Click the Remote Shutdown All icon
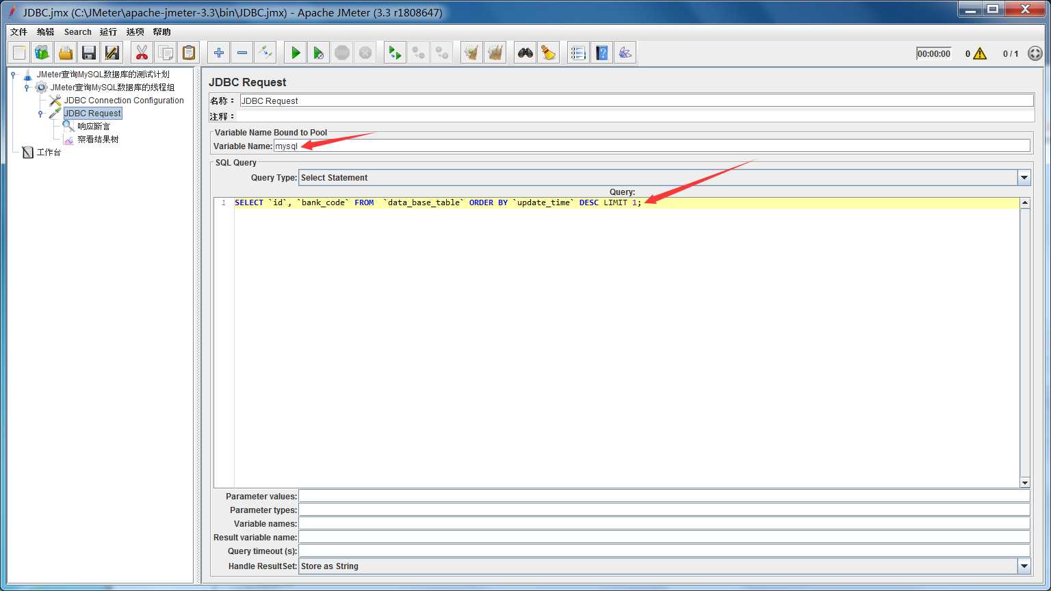The image size is (1051, 591). [441, 53]
